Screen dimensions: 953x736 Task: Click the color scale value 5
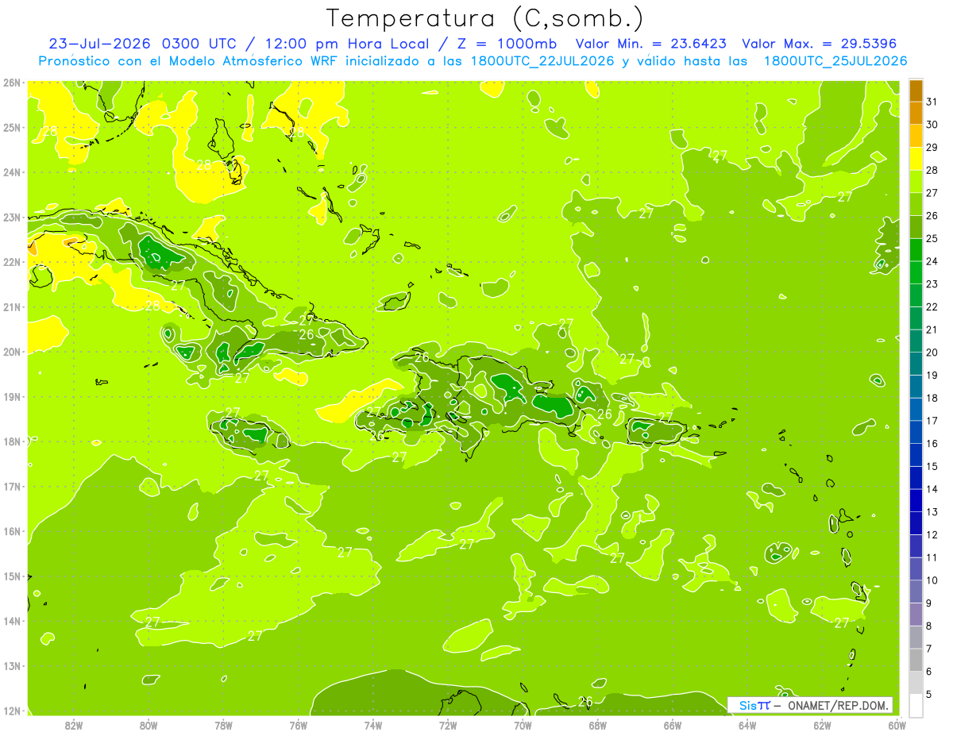(930, 695)
